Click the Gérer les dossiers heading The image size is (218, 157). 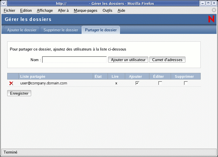[28, 19]
